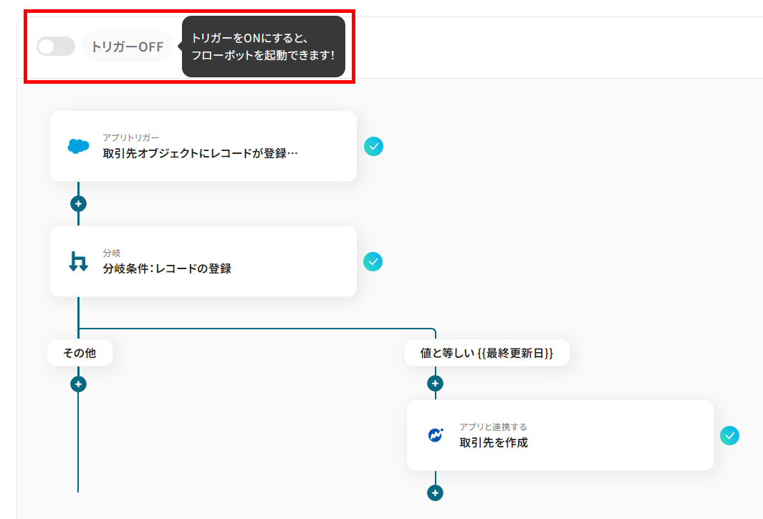This screenshot has height=519, width=763.
Task: Click the 取引先オブジェクトにレコードが登録… title text
Action: [x=200, y=153]
